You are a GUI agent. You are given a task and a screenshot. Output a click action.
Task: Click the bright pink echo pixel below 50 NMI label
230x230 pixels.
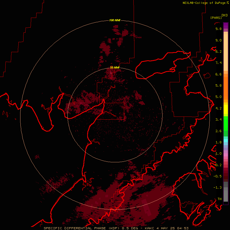coord(111,73)
